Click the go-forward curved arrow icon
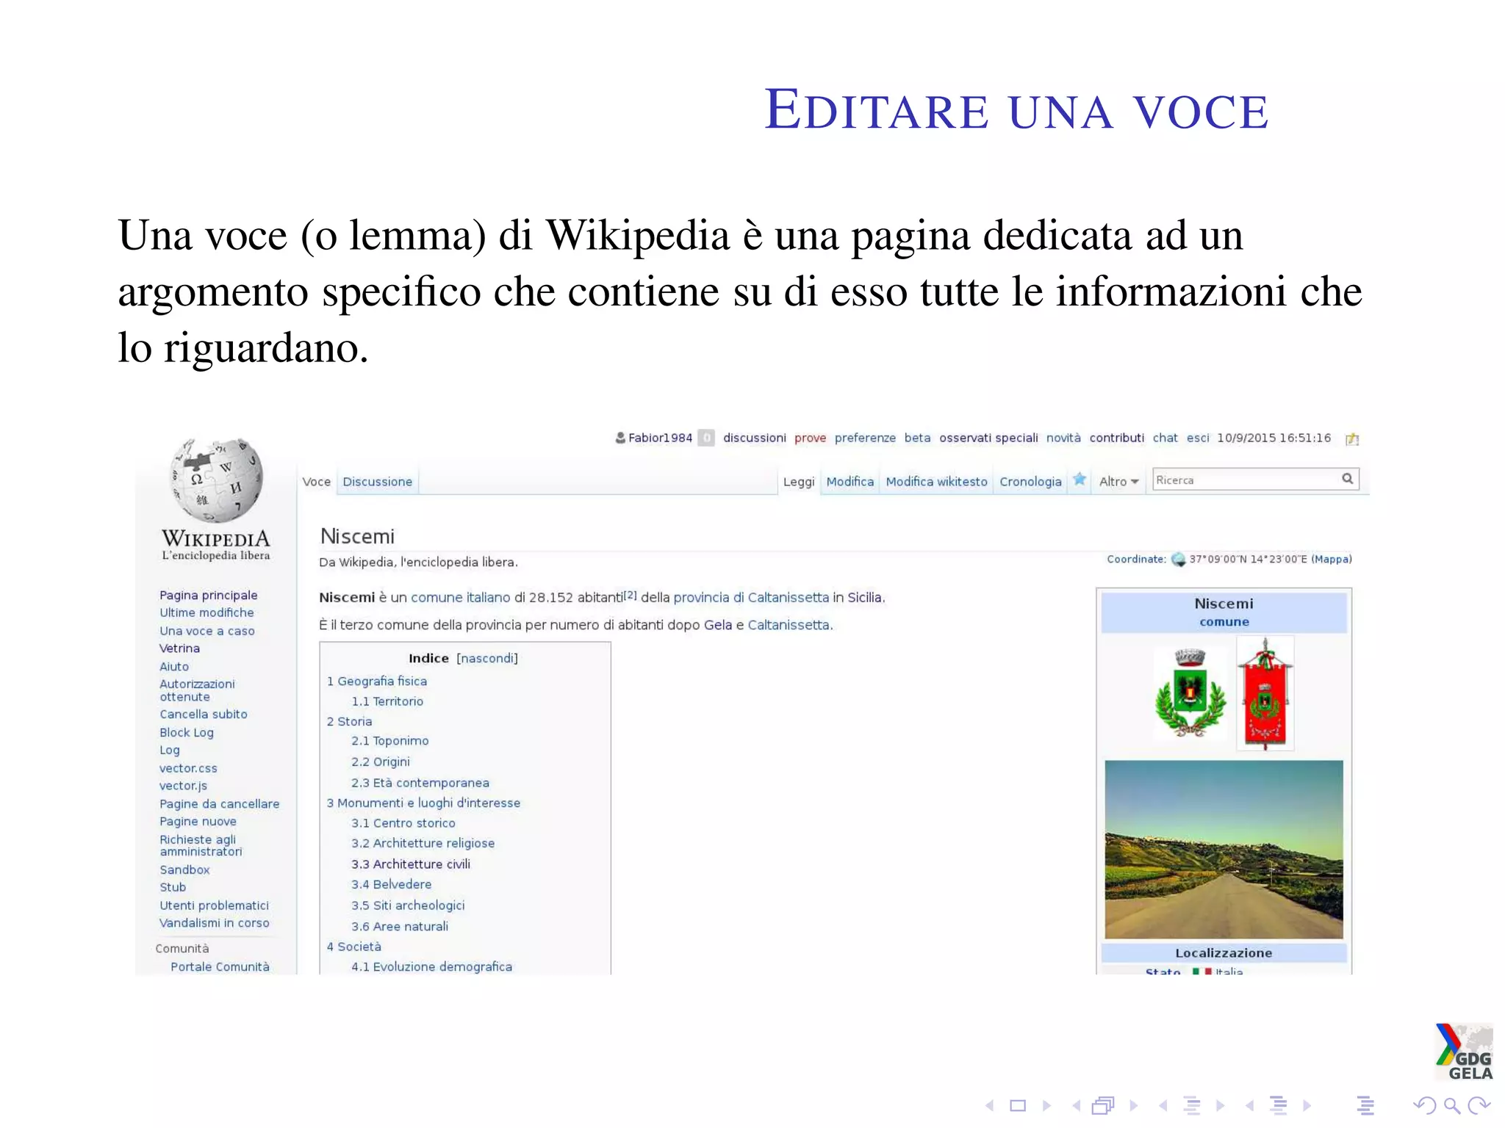 [x=1479, y=1105]
